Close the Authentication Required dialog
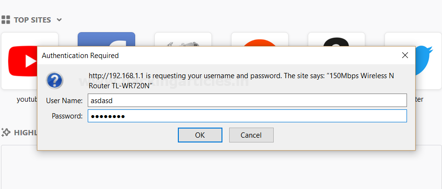 coord(405,55)
